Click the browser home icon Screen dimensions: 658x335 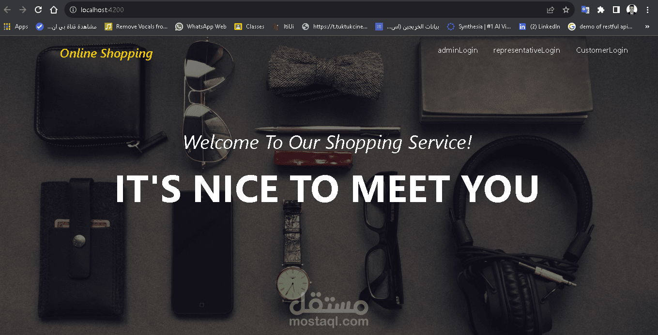click(x=53, y=10)
